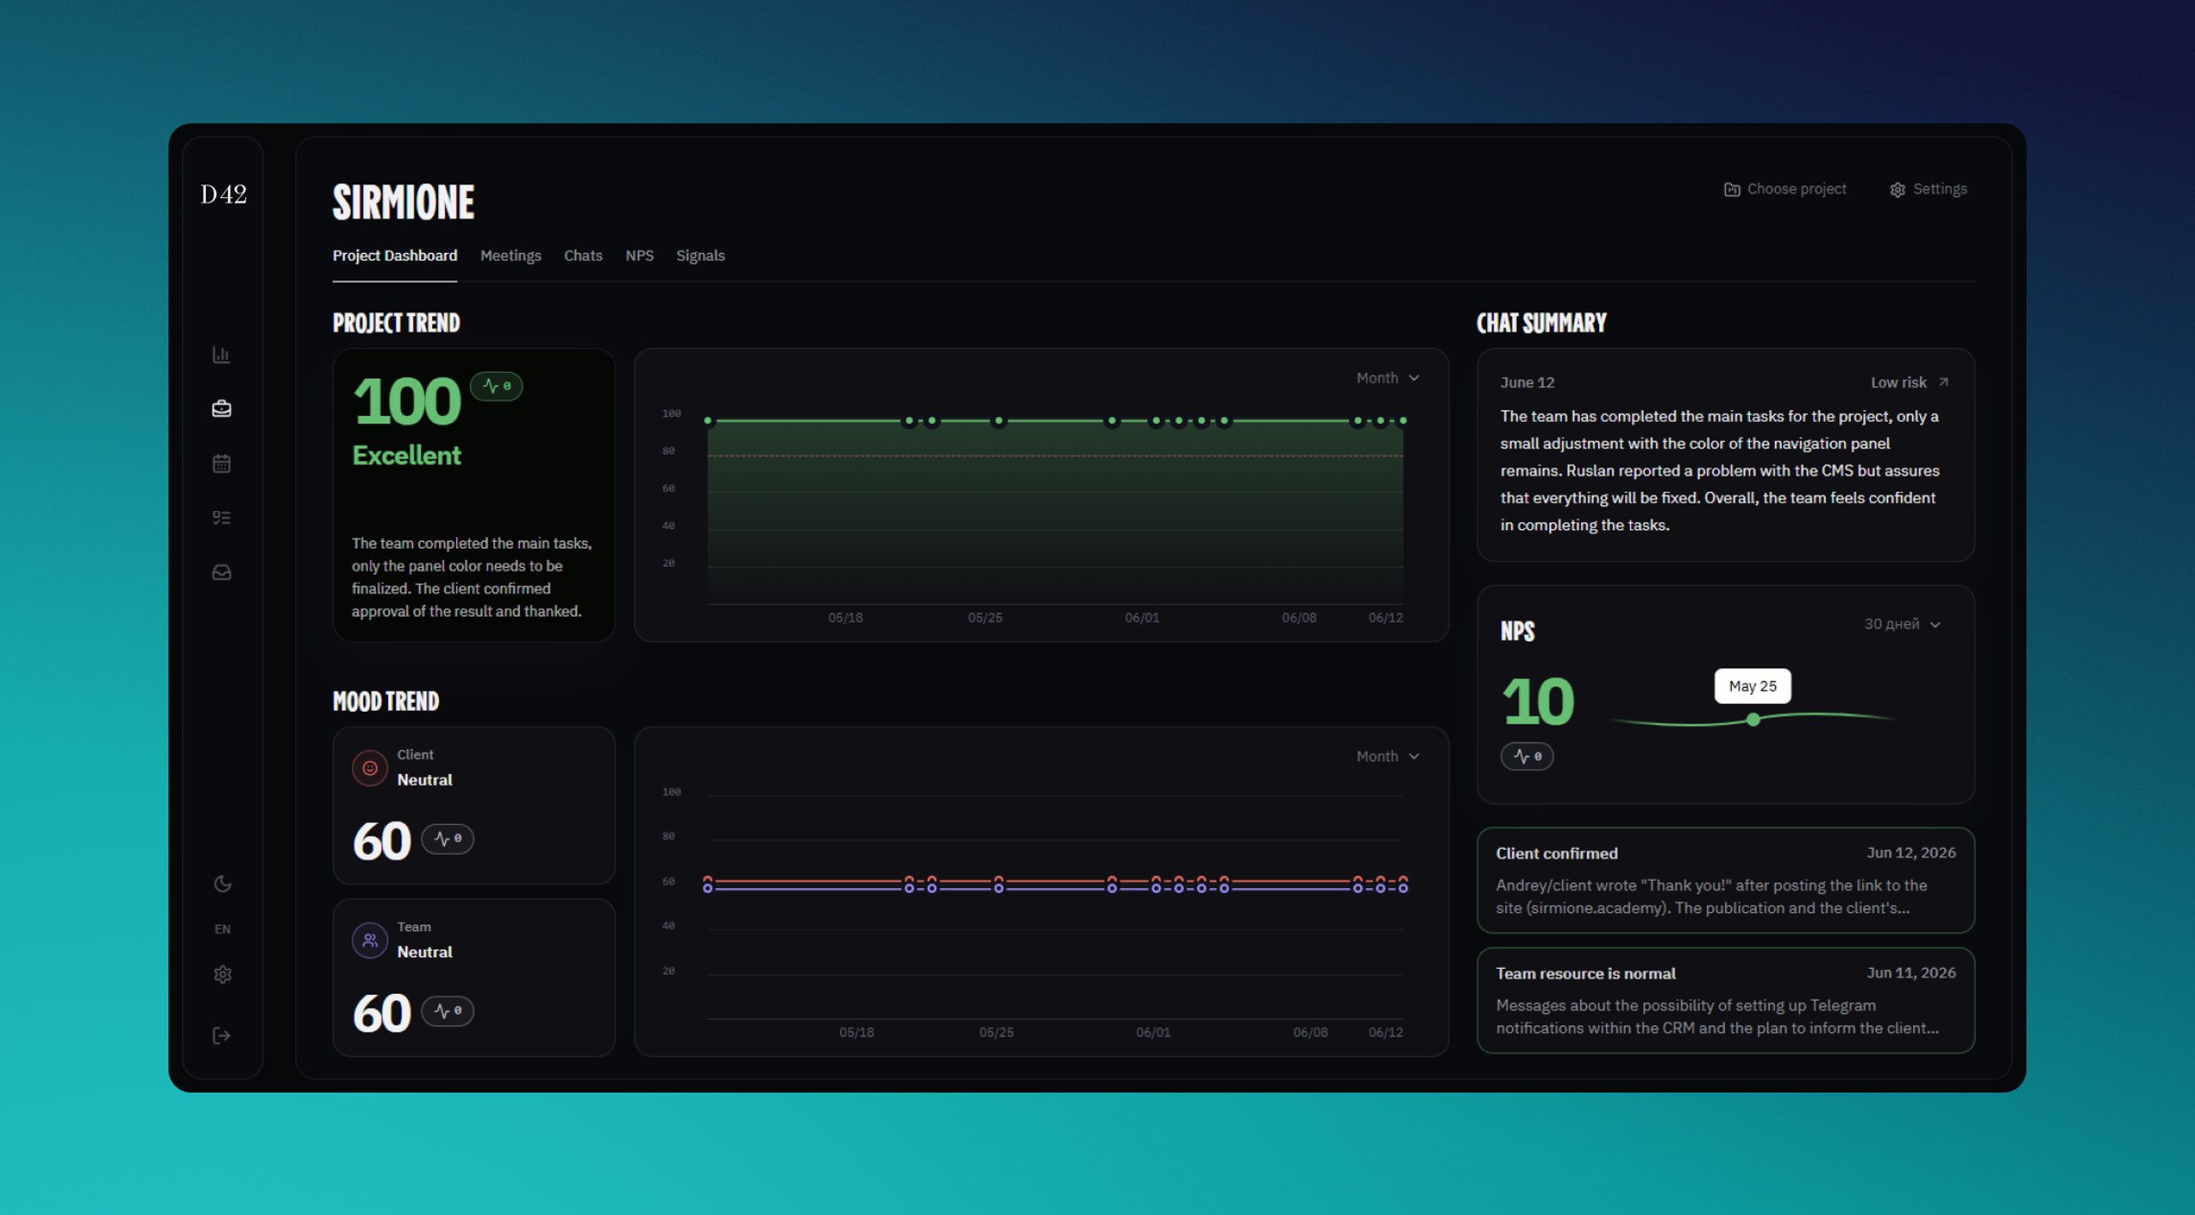Open the Client confirmed signal card
Screen dimensions: 2195x1215
[x=1725, y=880]
